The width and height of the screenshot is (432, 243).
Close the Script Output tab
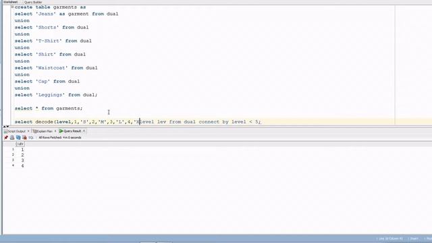click(28, 131)
